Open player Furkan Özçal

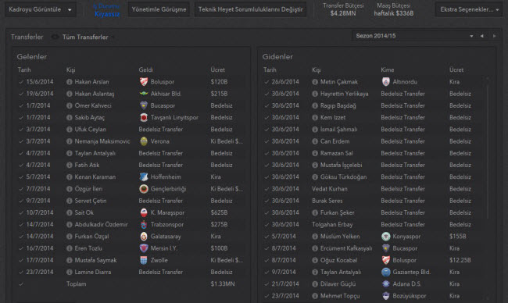pyautogui.click(x=91, y=237)
